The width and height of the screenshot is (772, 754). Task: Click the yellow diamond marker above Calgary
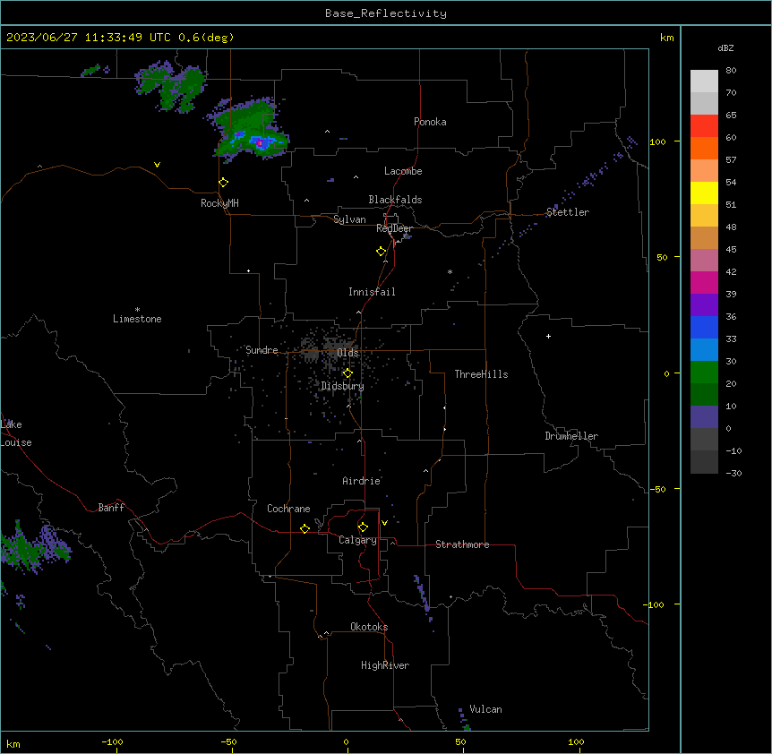pos(363,527)
